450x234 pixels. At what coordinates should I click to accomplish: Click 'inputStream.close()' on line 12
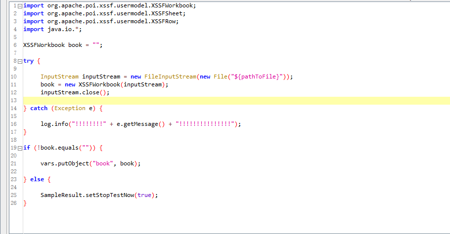point(74,92)
